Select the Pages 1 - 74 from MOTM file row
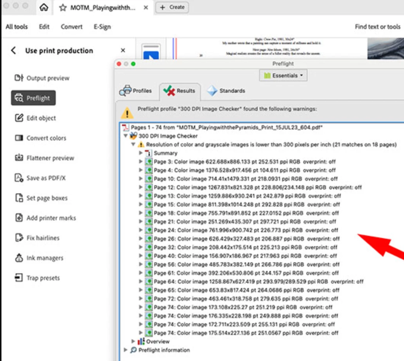This screenshot has height=361, width=404. pyautogui.click(x=227, y=127)
